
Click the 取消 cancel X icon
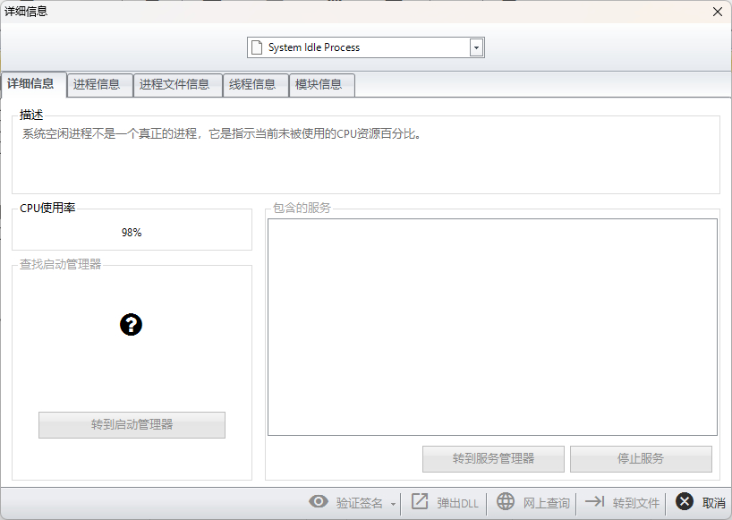click(x=685, y=502)
